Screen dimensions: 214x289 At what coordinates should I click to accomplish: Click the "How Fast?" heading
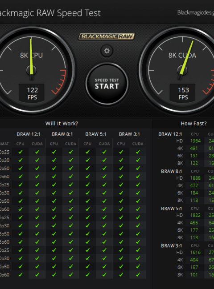tap(193, 123)
